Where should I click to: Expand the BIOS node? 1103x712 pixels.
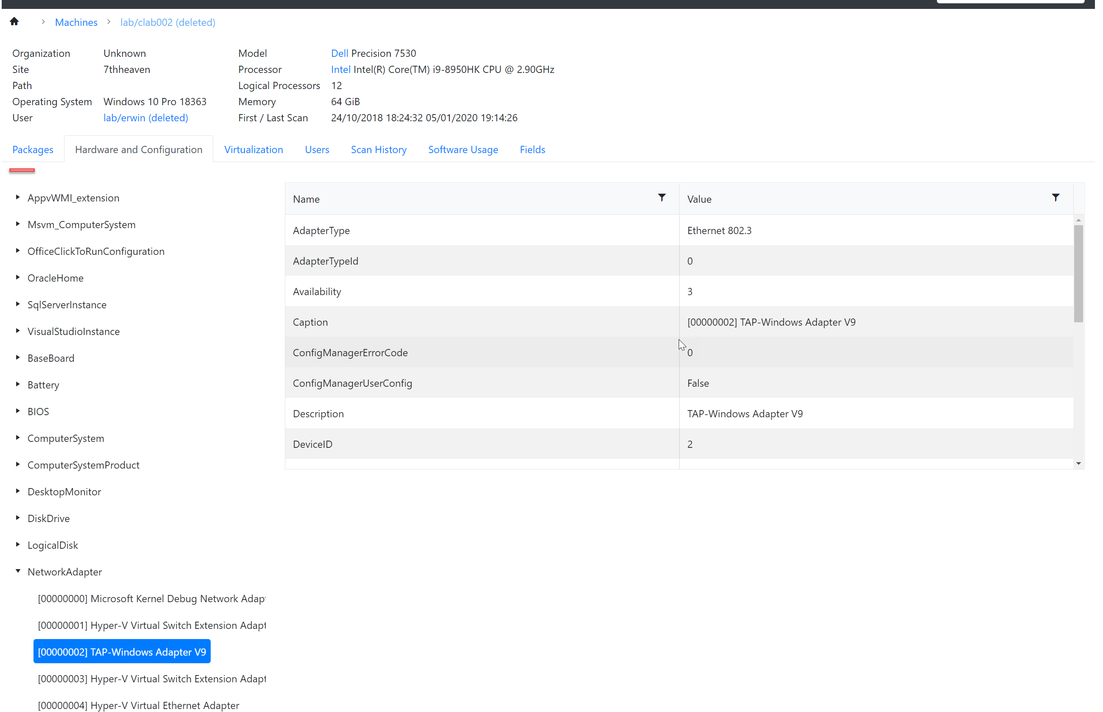point(17,411)
